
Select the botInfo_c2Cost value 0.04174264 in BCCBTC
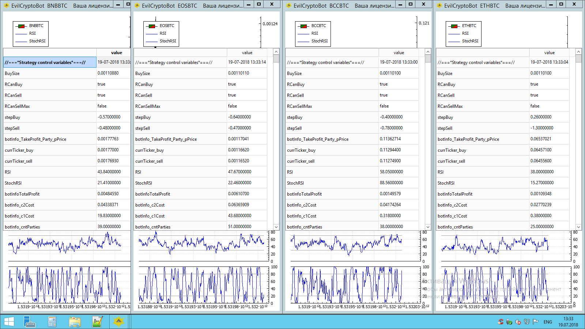(x=390, y=205)
